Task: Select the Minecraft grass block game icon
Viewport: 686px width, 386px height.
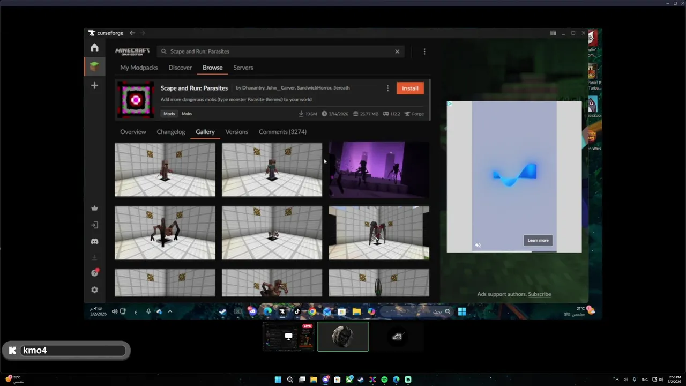Action: click(x=94, y=66)
